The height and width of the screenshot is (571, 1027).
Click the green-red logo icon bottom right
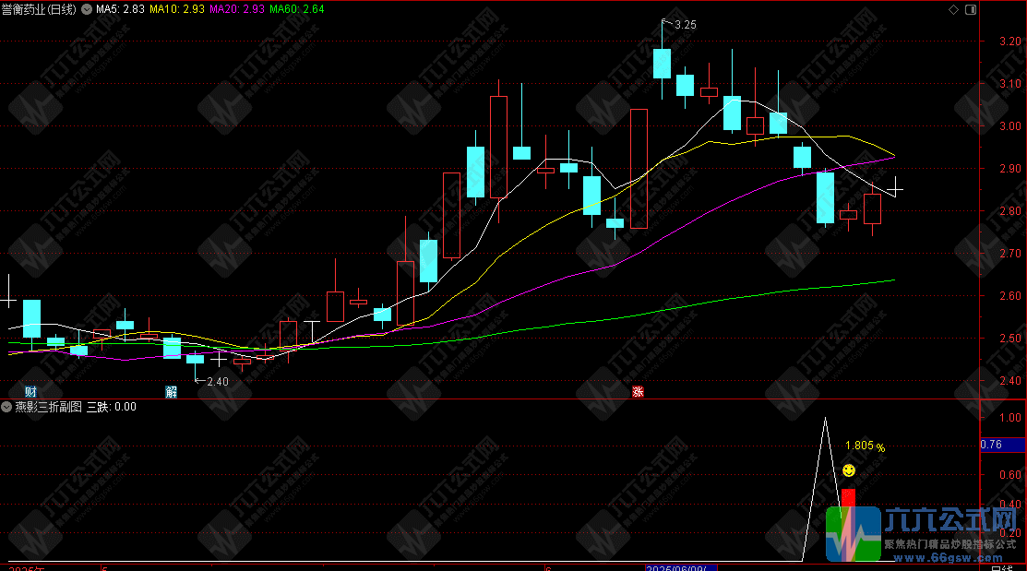[x=853, y=533]
